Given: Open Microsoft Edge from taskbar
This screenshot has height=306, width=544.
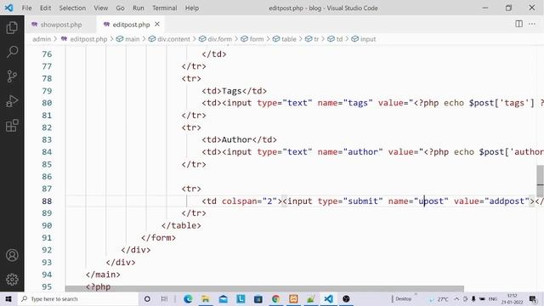Looking at the screenshot, I should (x=188, y=298).
